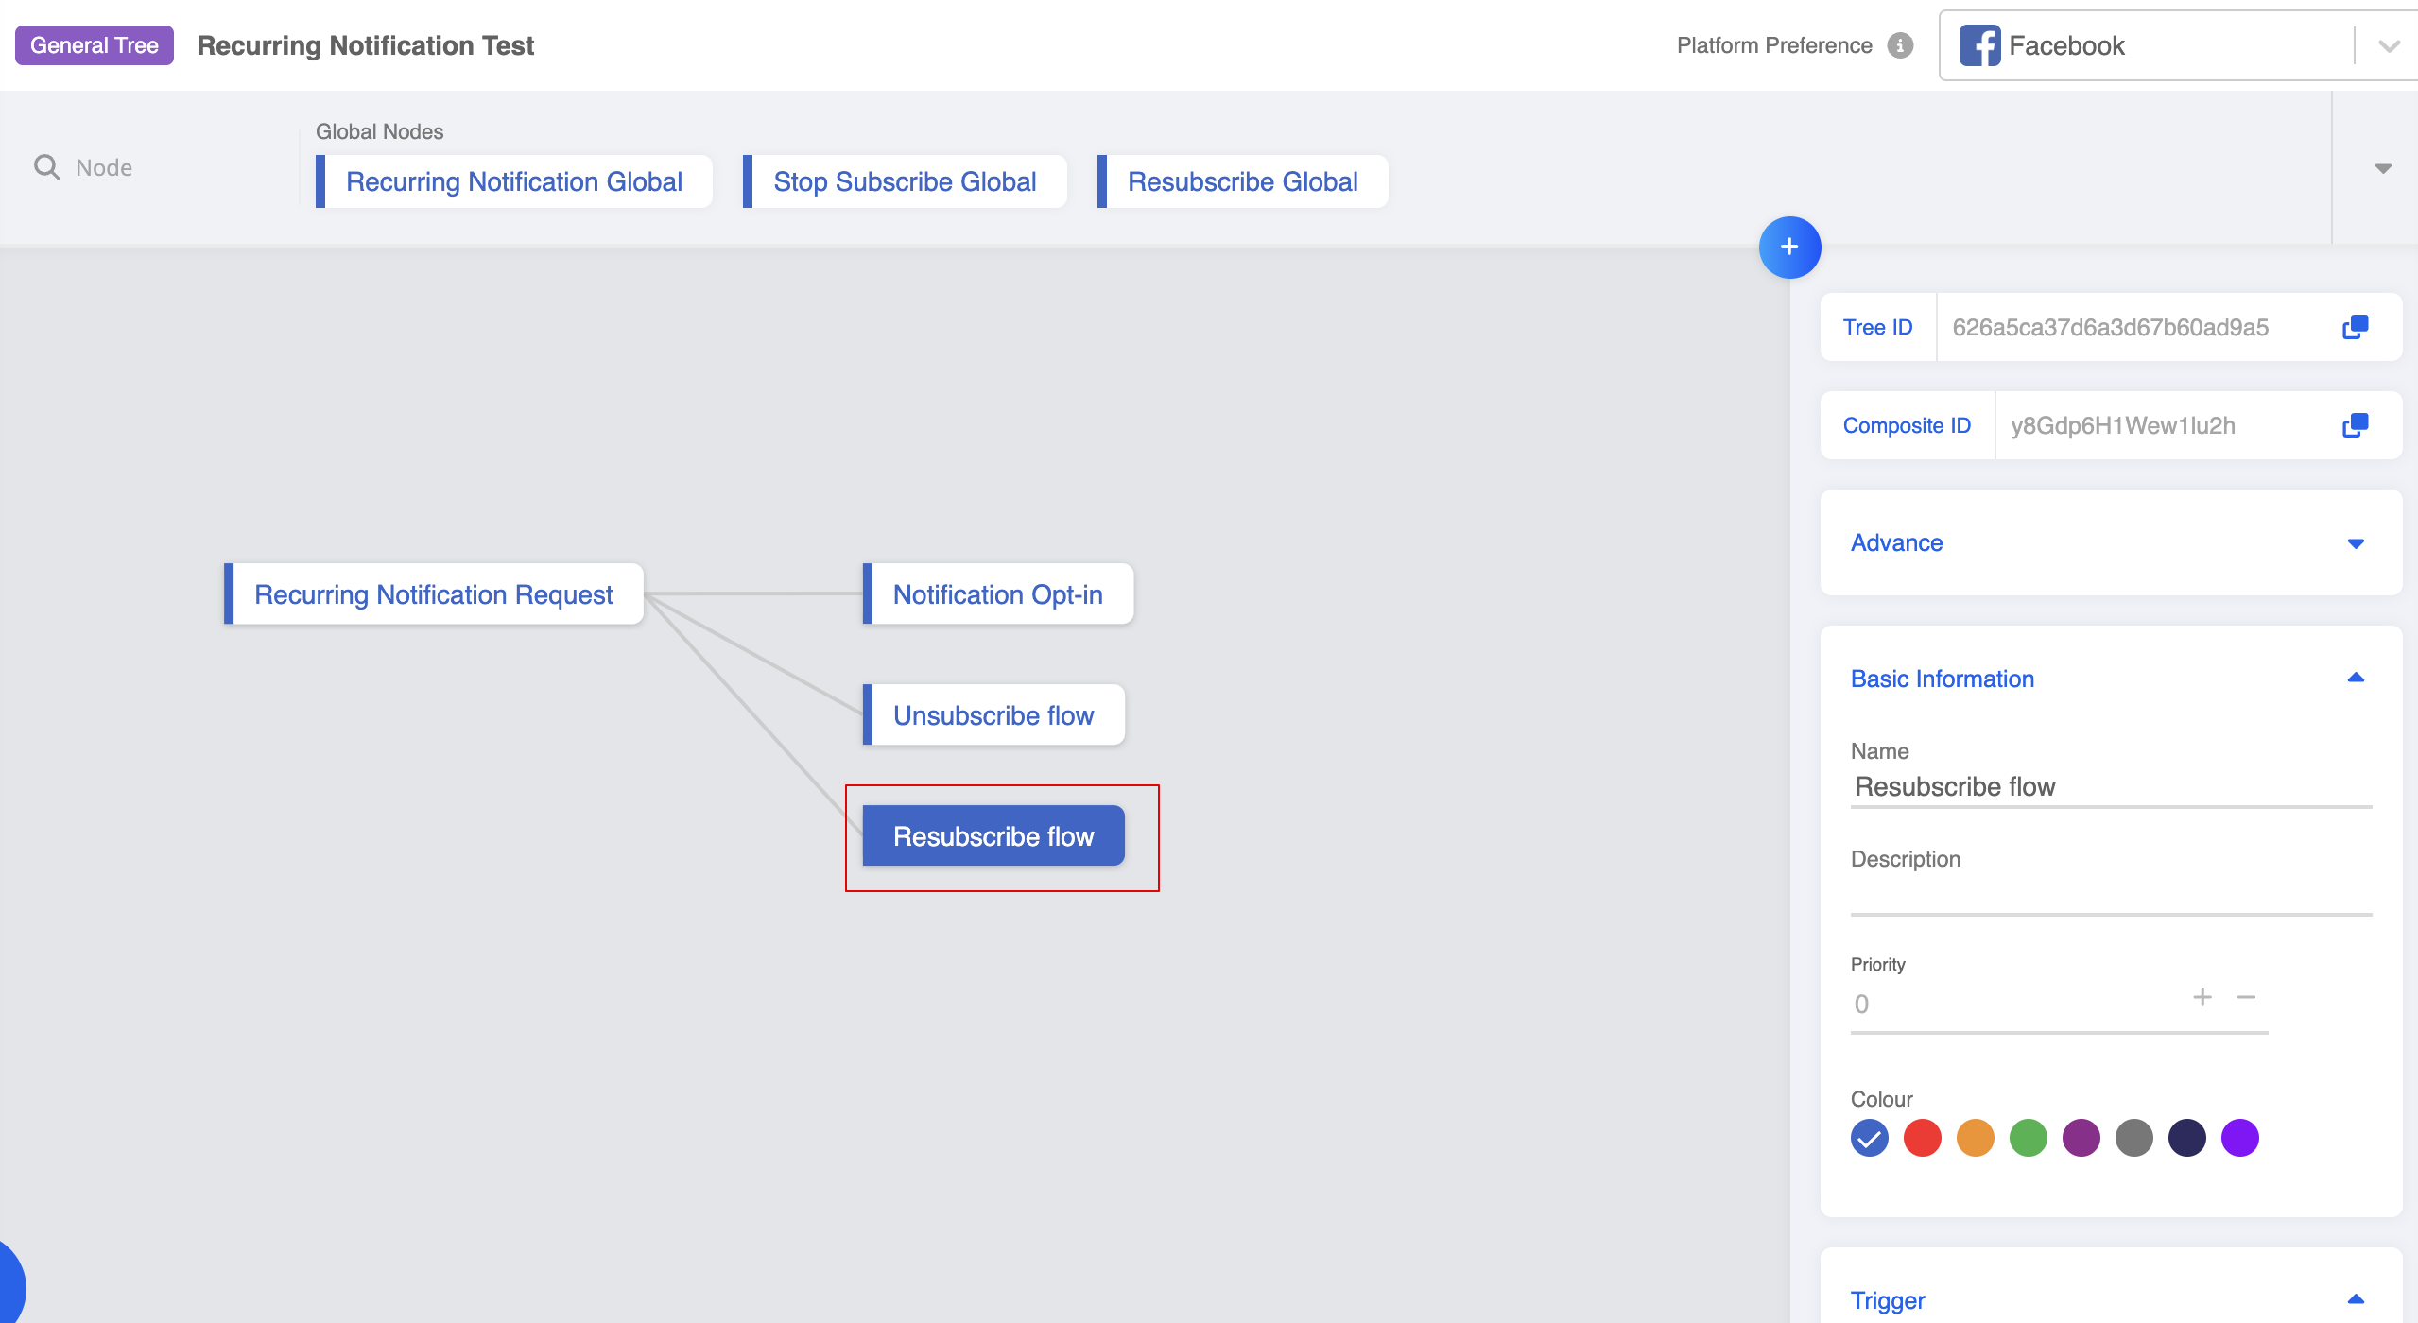Screen dimensions: 2418x1323
Task: Increase priority with plus stepper
Action: pos(2202,998)
